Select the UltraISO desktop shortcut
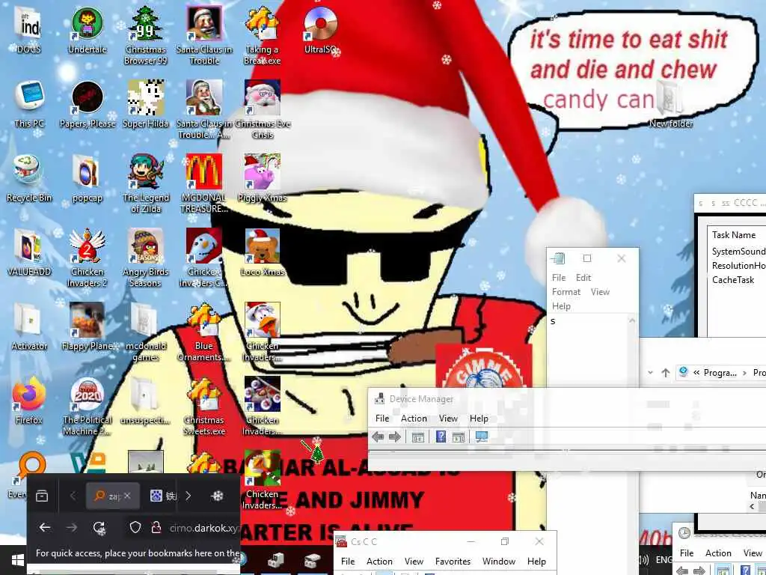The image size is (766, 575). click(x=320, y=31)
